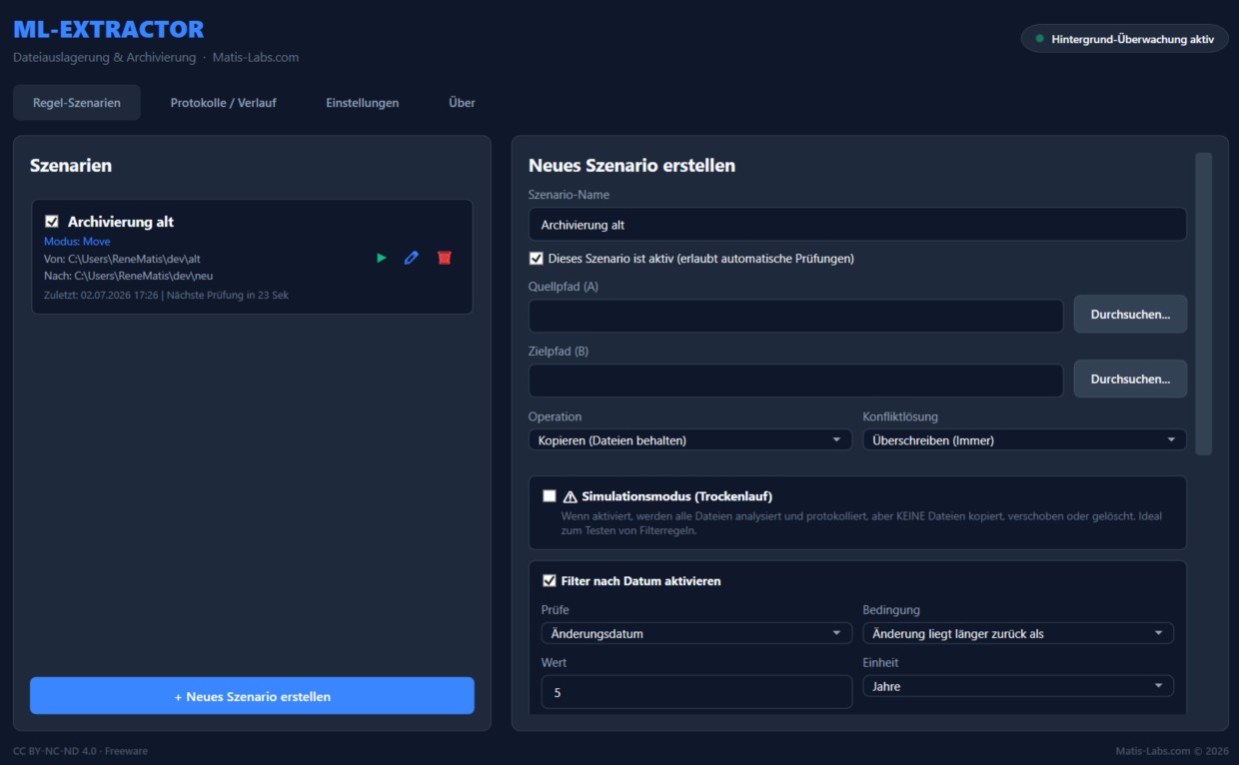Open the Operation dropdown (Kopieren)
The height and width of the screenshot is (765, 1239).
pyautogui.click(x=689, y=439)
